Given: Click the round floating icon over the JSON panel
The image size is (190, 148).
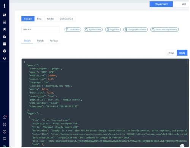Looking at the screenshot, I should (x=182, y=146).
